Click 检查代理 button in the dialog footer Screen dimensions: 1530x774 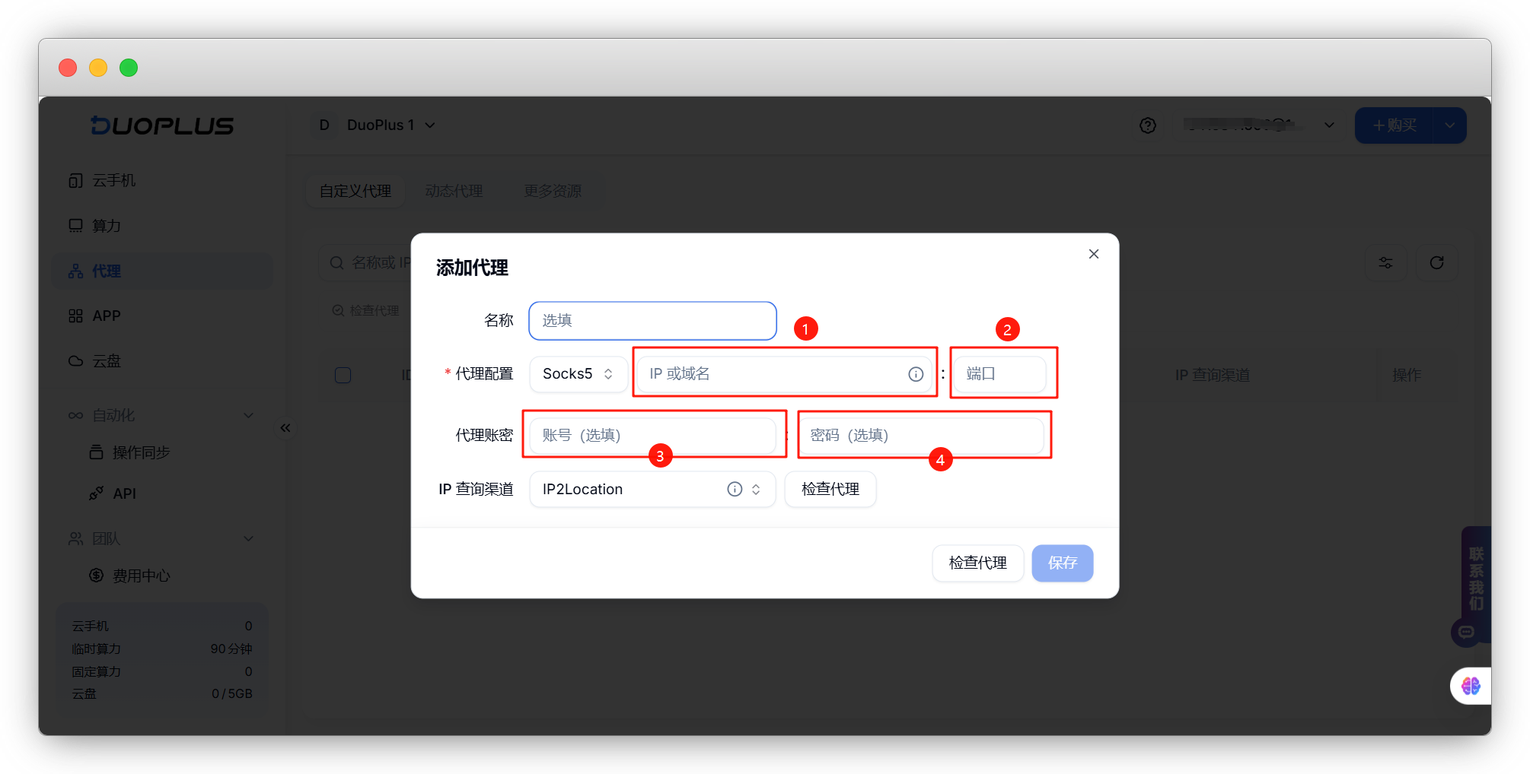(978, 563)
